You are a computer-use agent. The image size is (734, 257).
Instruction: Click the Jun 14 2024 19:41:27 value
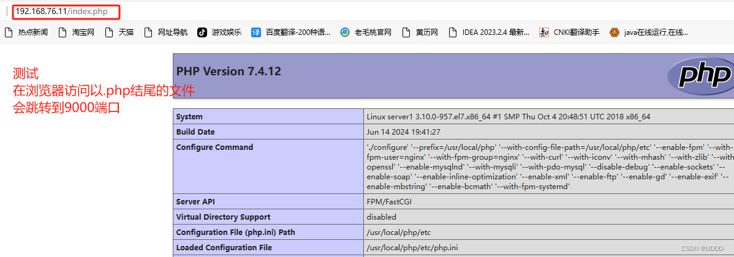click(x=404, y=132)
